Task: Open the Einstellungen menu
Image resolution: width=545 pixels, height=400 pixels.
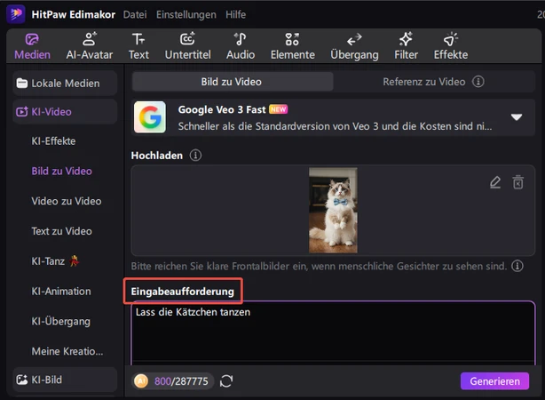Action: 185,15
